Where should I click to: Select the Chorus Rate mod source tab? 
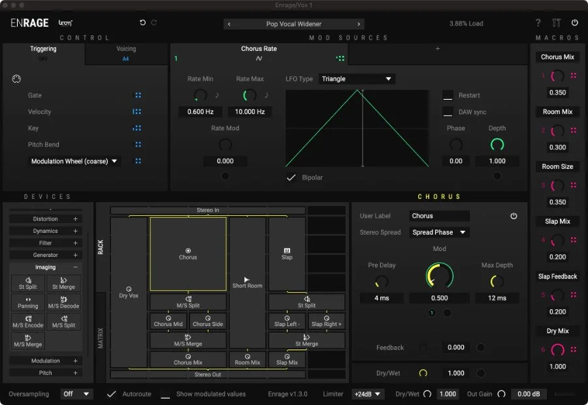[259, 53]
